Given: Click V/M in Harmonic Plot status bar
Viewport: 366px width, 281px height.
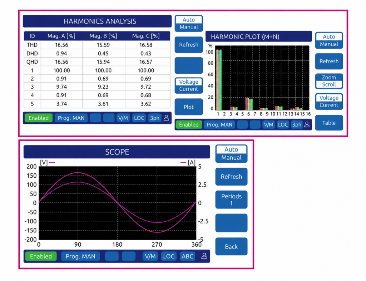Looking at the screenshot, I should pos(268,125).
